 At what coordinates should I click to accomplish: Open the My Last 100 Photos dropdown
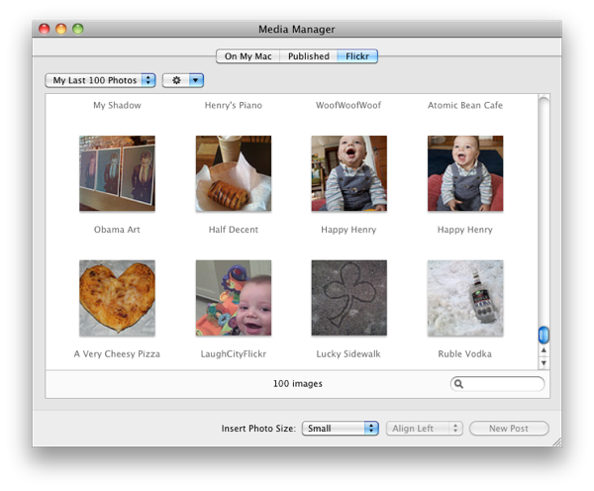[100, 80]
